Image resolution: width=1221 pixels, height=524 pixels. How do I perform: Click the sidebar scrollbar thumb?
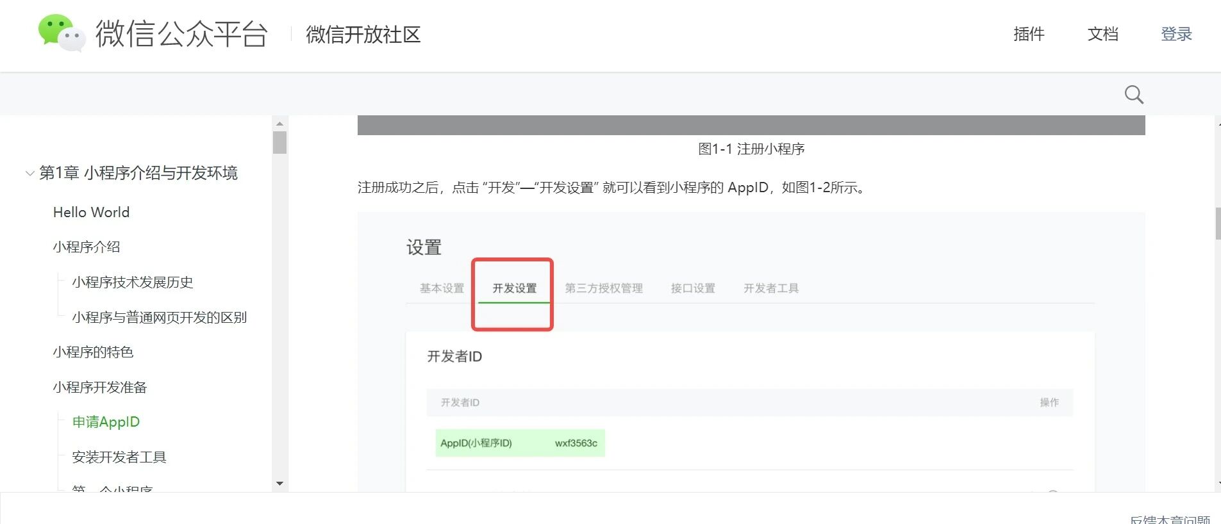(279, 142)
